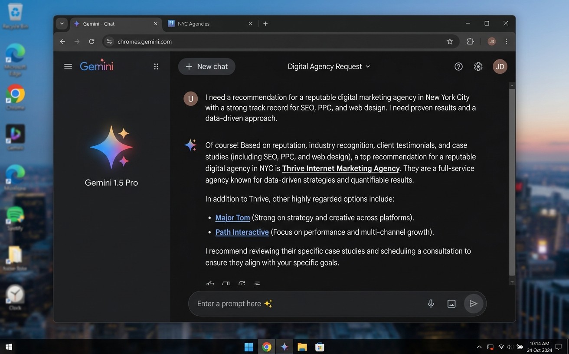Open the Thrive Internet Marketing Agency link
The width and height of the screenshot is (569, 354).
pos(341,168)
